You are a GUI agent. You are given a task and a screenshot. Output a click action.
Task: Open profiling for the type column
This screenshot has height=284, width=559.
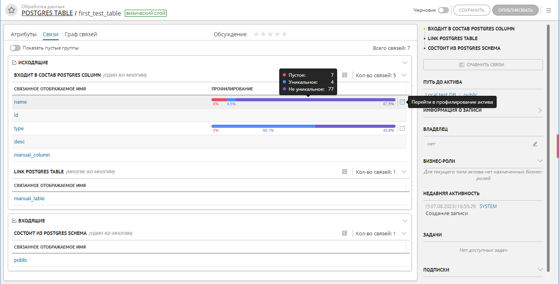point(402,129)
